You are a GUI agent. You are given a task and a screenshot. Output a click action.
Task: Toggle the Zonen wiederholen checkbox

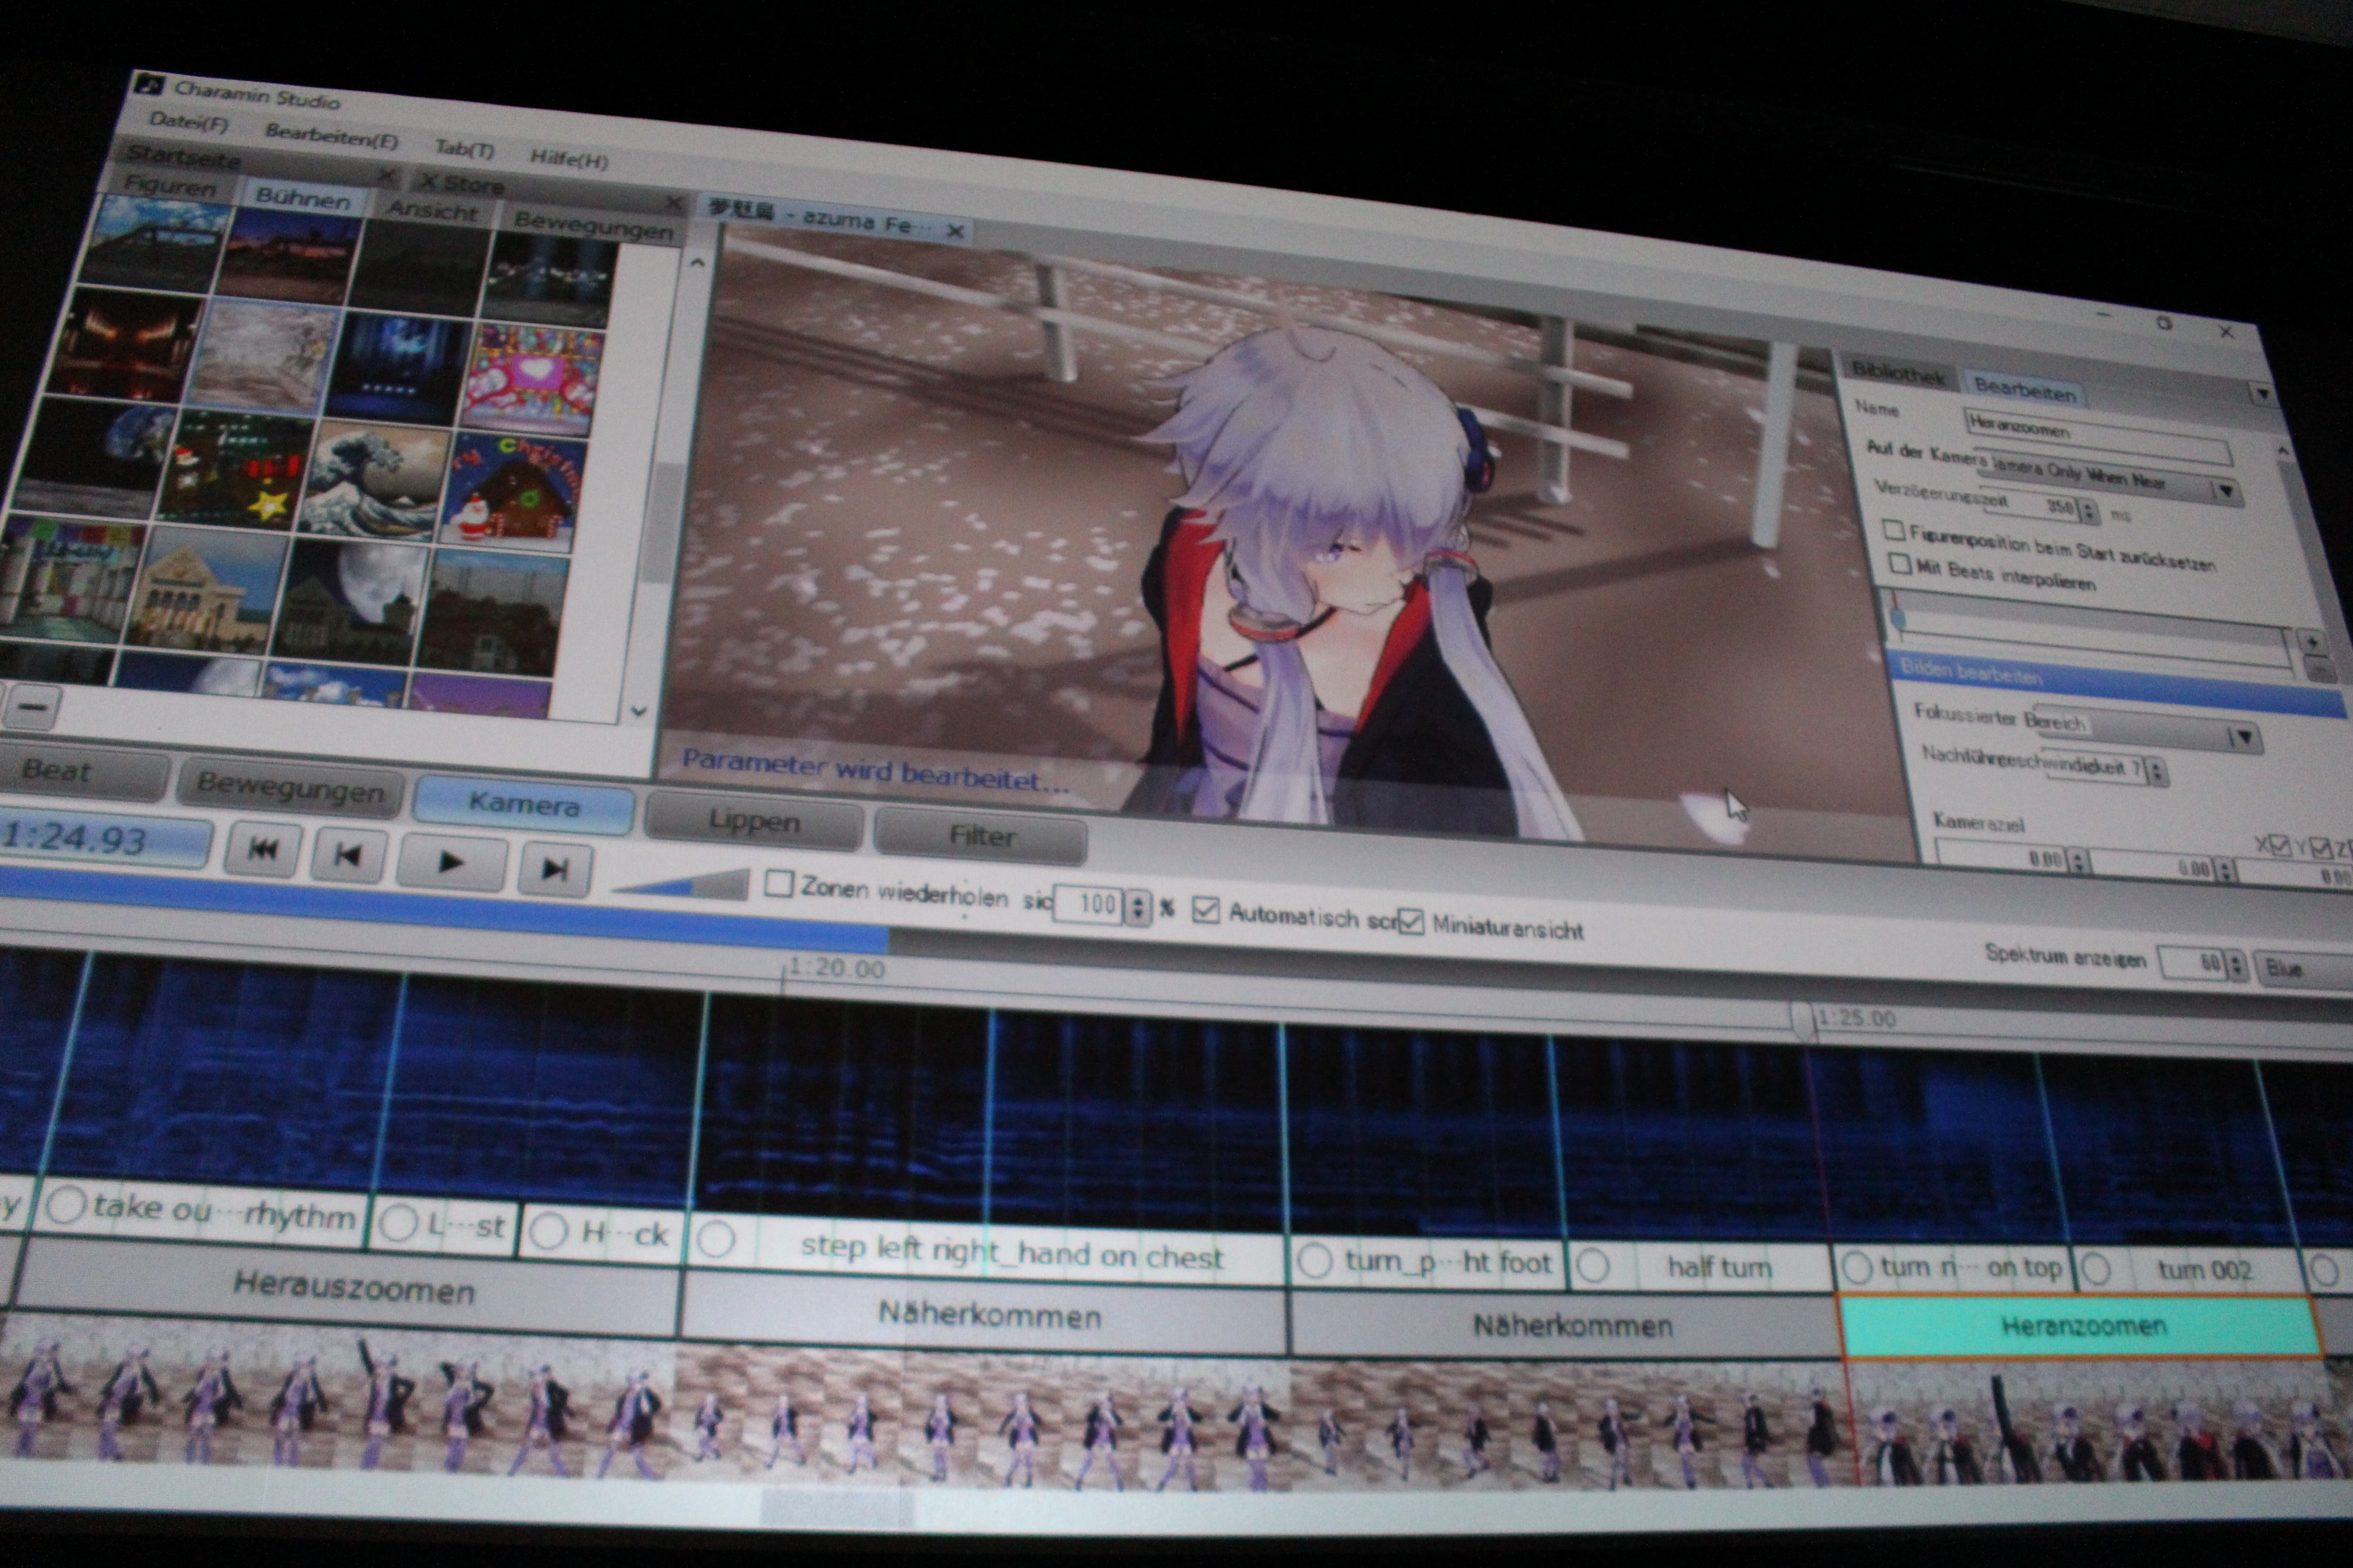click(778, 884)
